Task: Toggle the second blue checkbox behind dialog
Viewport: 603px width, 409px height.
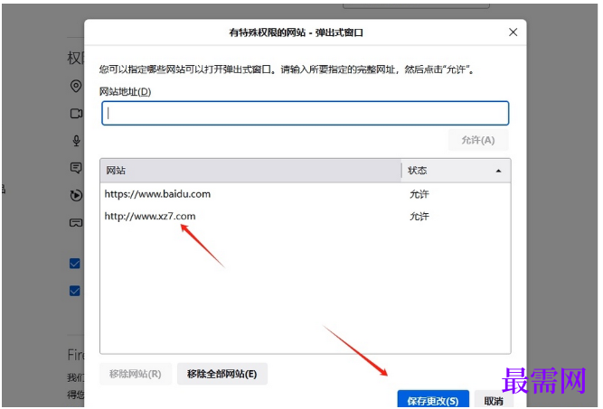Action: tap(75, 291)
